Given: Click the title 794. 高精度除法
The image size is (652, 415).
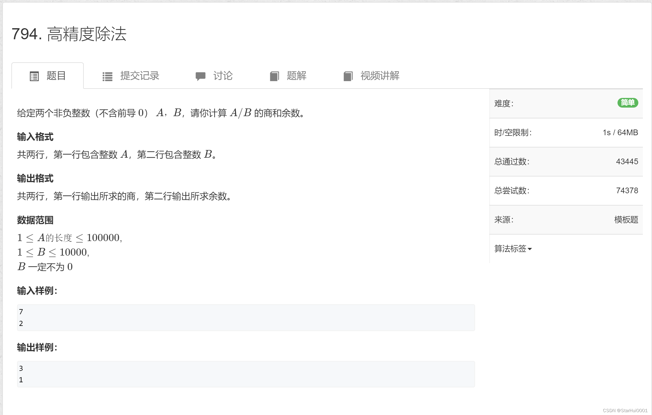Looking at the screenshot, I should (x=69, y=34).
